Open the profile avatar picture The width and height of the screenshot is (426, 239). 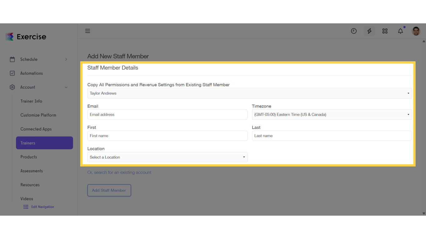coord(416,31)
